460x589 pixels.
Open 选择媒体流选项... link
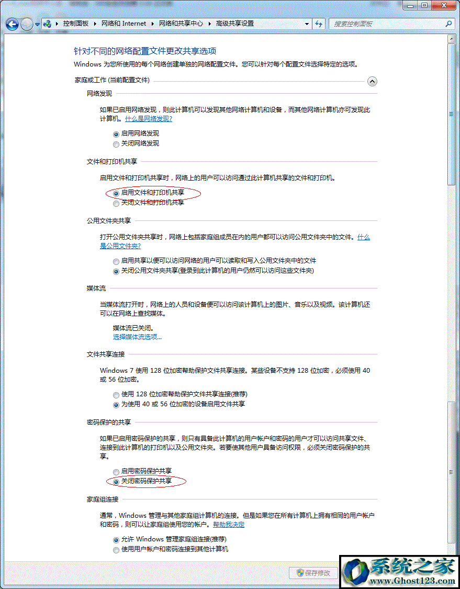138,337
